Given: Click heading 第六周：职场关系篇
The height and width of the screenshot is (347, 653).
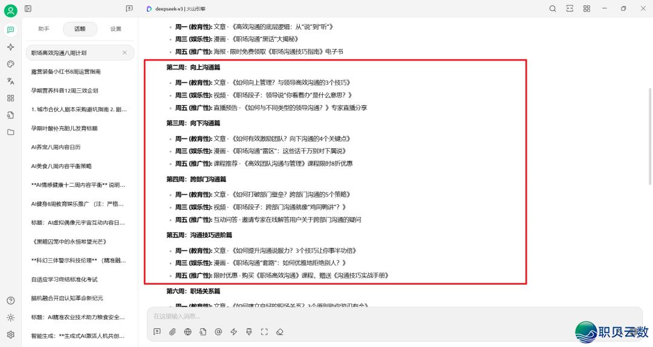Looking at the screenshot, I should click(193, 291).
